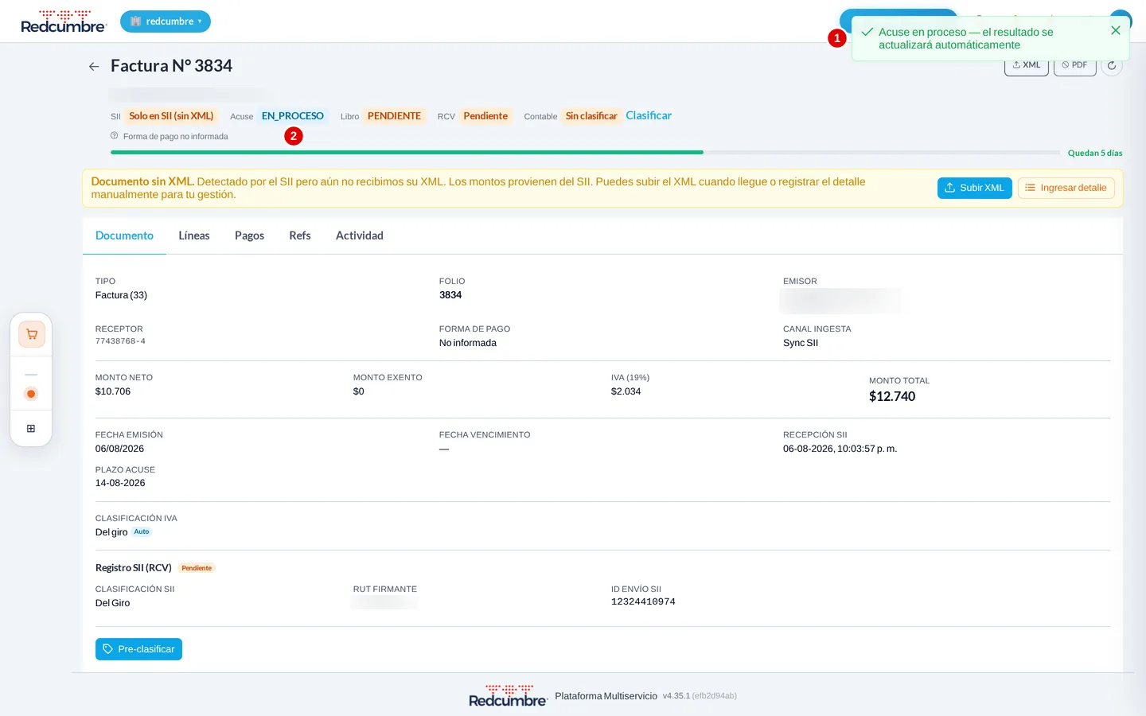Click the fecha emisión value 06/08/2026
The image size is (1146, 716).
(119, 449)
